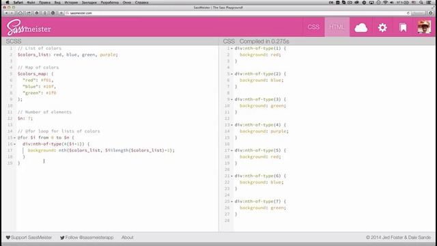This screenshot has width=437, height=246.
Task: Click the Safari back arrow
Action: point(7,13)
